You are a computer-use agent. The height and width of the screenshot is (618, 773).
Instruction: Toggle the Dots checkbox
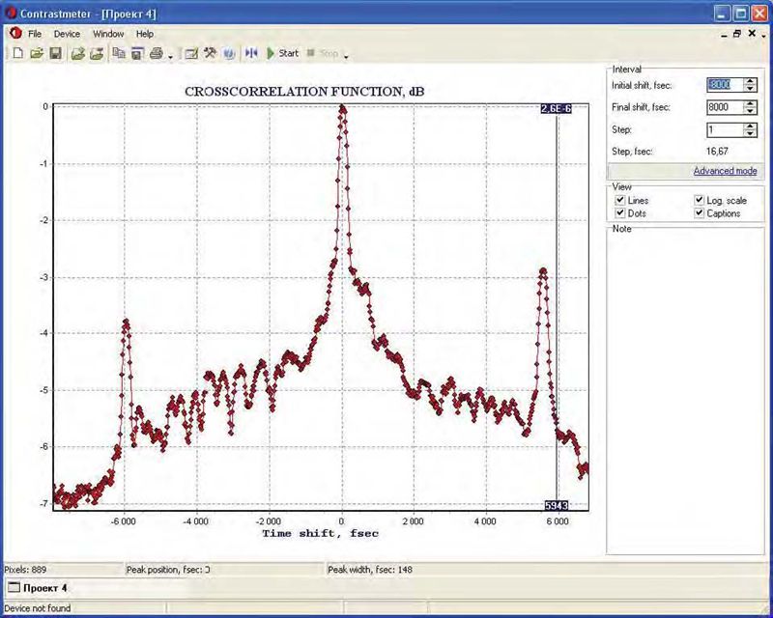pyautogui.click(x=620, y=212)
